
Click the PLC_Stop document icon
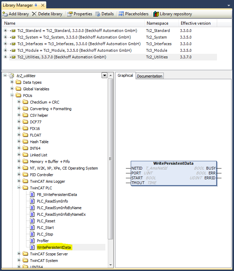tap(32, 234)
